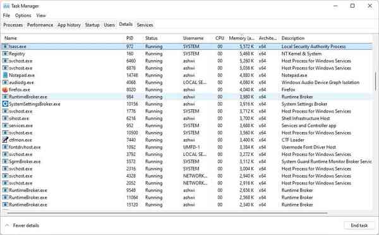Click the 'Local Security Authority Process' description
The image size is (379, 235).
pyautogui.click(x=313, y=46)
